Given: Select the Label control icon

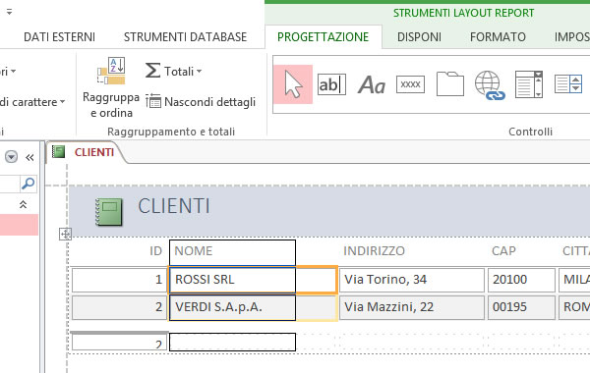Looking at the screenshot, I should (x=372, y=84).
